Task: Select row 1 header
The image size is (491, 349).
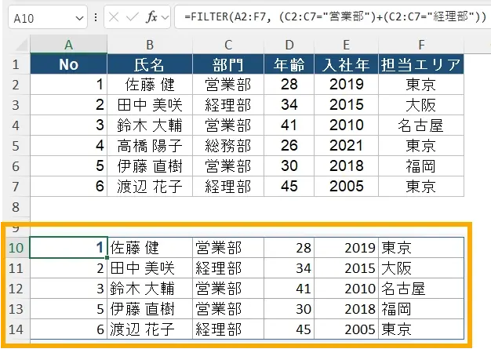Action: tap(16, 64)
